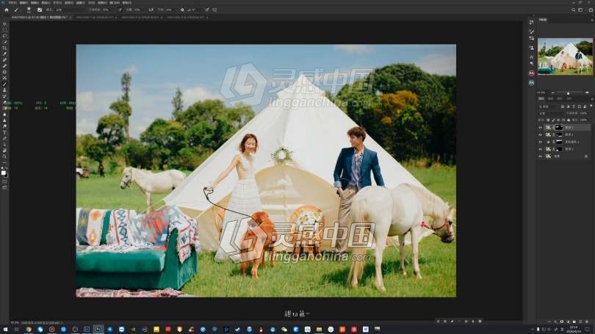Open the Brush tool preset dropdown
The image size is (595, 334).
tap(18, 10)
